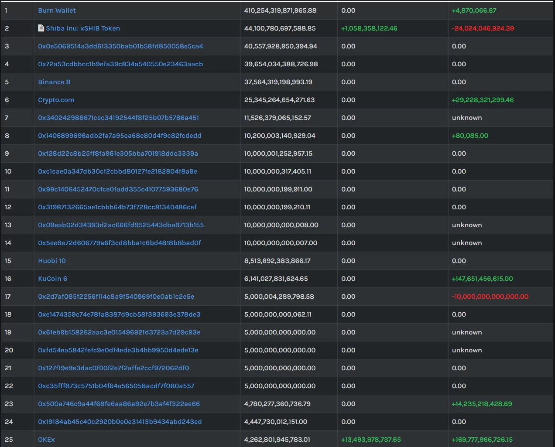
Task: Open the Binance 8 wallet link
Action: pyautogui.click(x=54, y=82)
